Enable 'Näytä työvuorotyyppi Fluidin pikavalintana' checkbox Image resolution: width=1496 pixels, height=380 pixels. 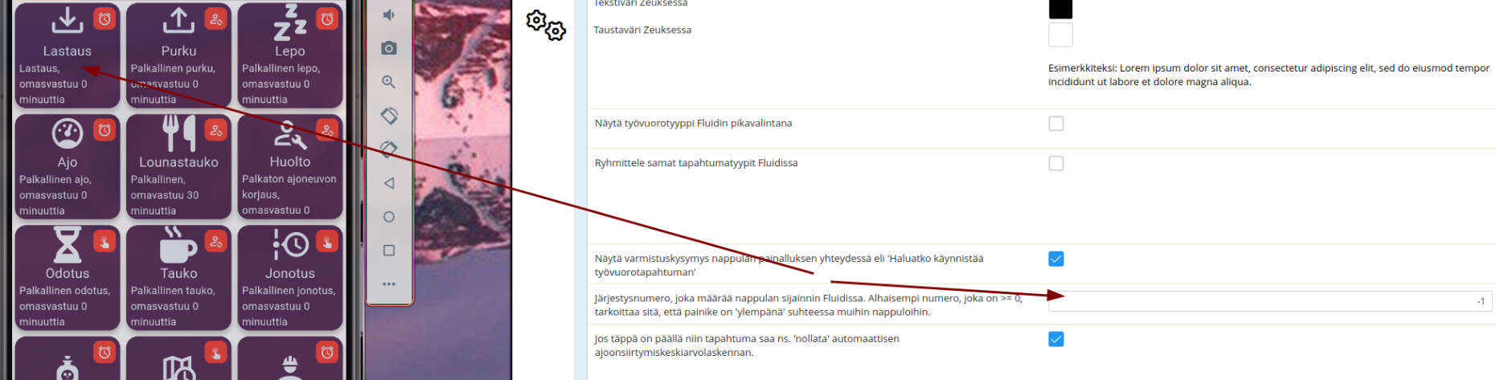1056,124
